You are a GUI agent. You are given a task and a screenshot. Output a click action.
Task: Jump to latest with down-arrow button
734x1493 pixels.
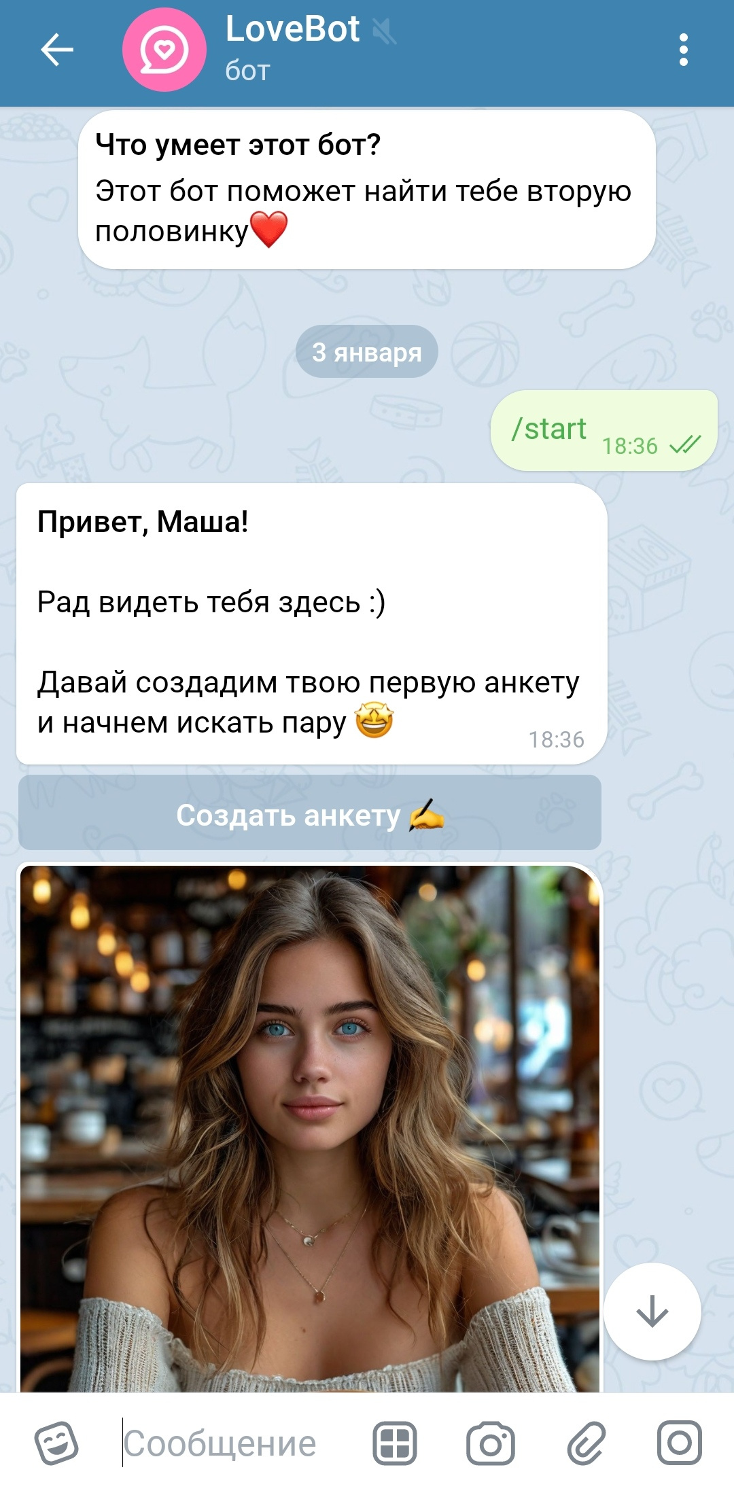[652, 1312]
